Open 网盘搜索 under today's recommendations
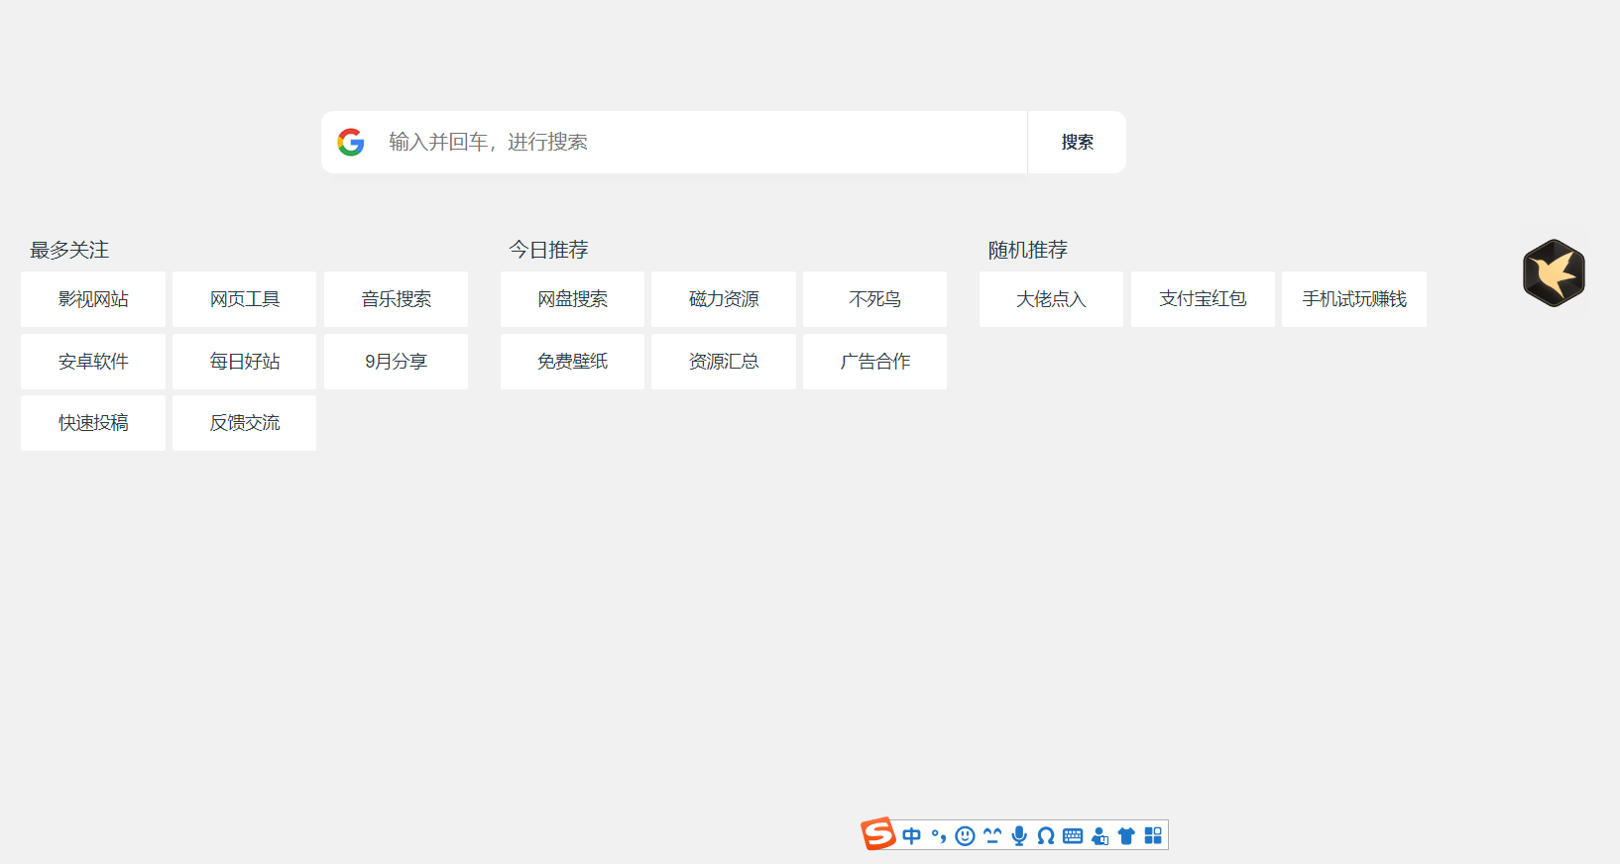This screenshot has height=864, width=1620. click(572, 299)
